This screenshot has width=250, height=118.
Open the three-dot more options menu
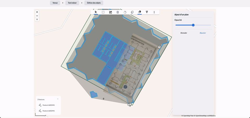click(x=154, y=12)
